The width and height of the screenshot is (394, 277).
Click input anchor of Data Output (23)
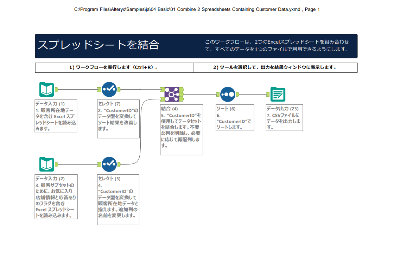tap(268, 95)
